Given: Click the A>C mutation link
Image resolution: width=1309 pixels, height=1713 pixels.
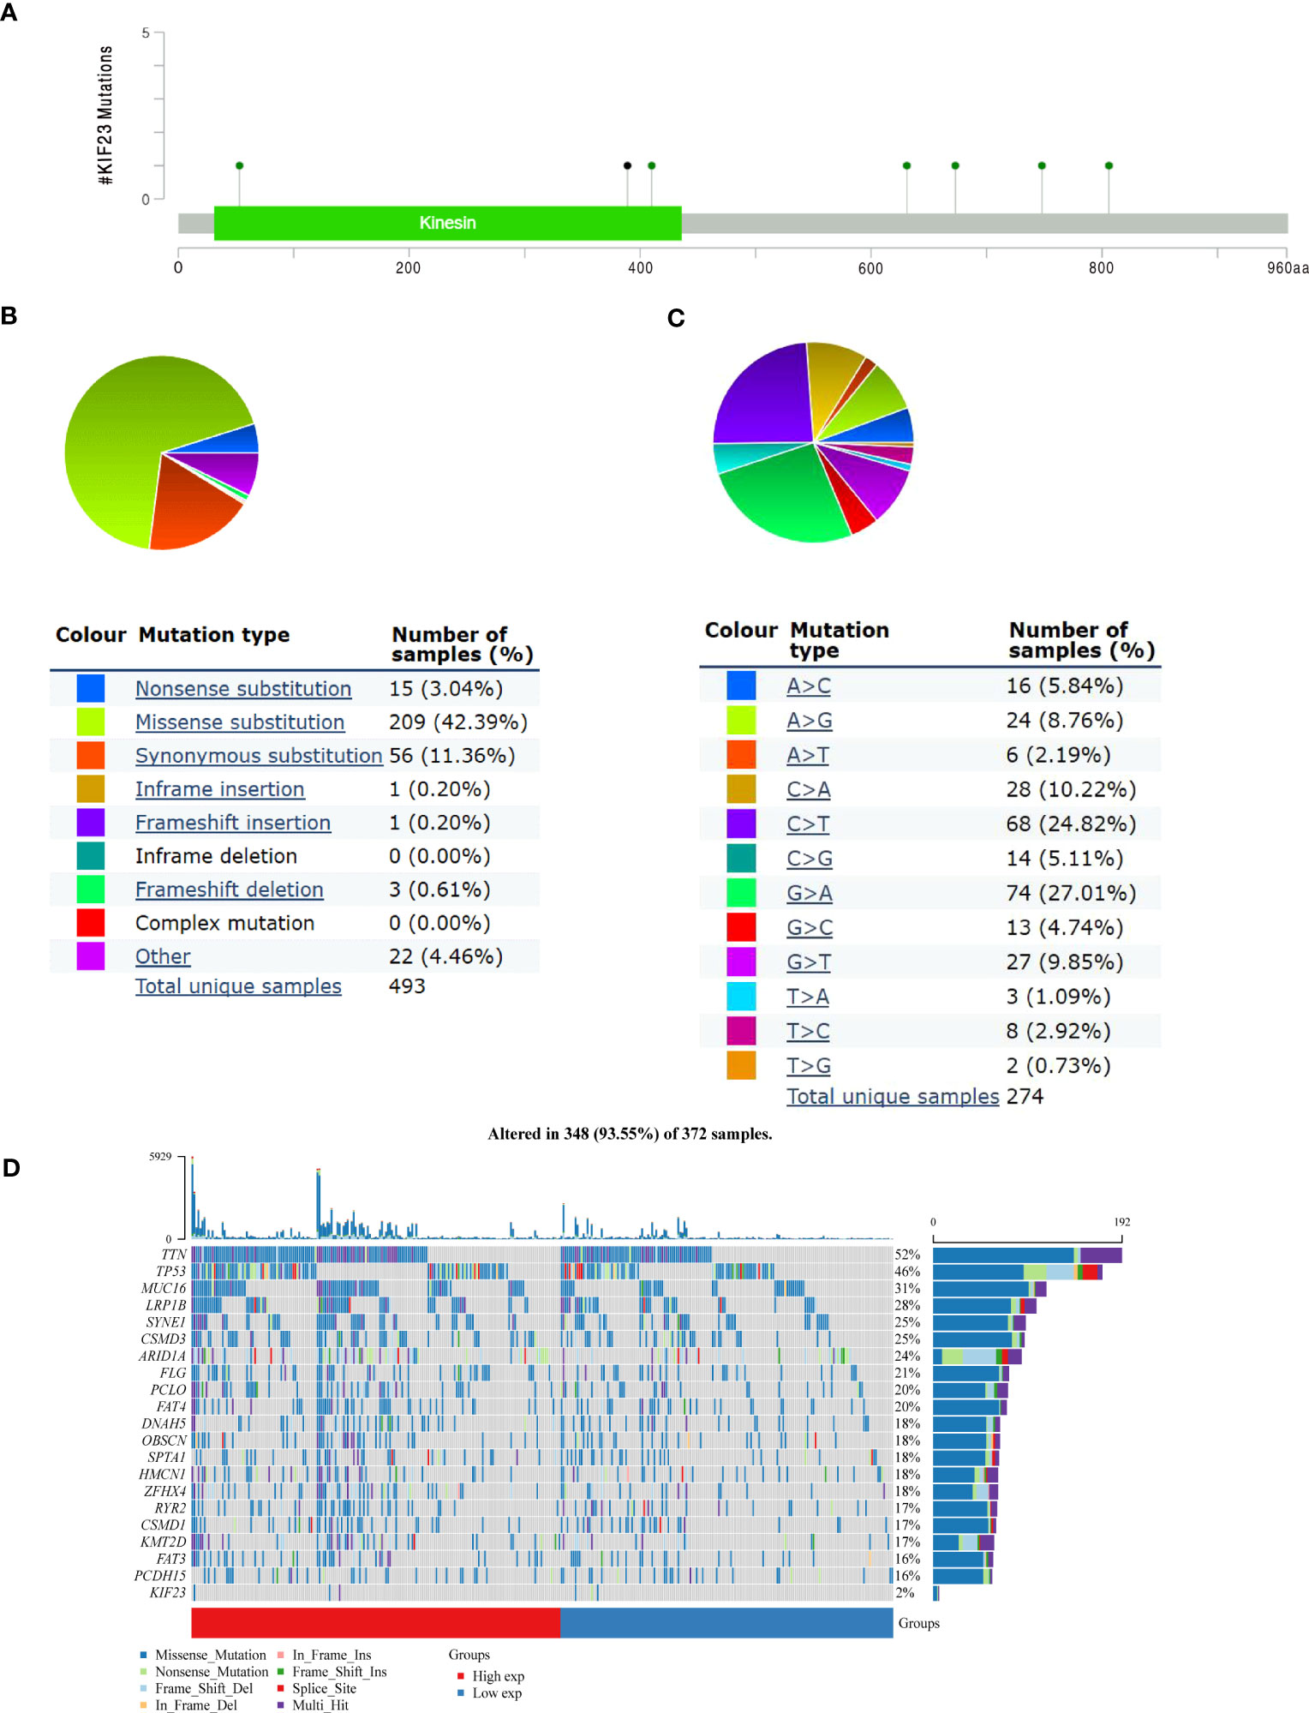Looking at the screenshot, I should click(809, 686).
